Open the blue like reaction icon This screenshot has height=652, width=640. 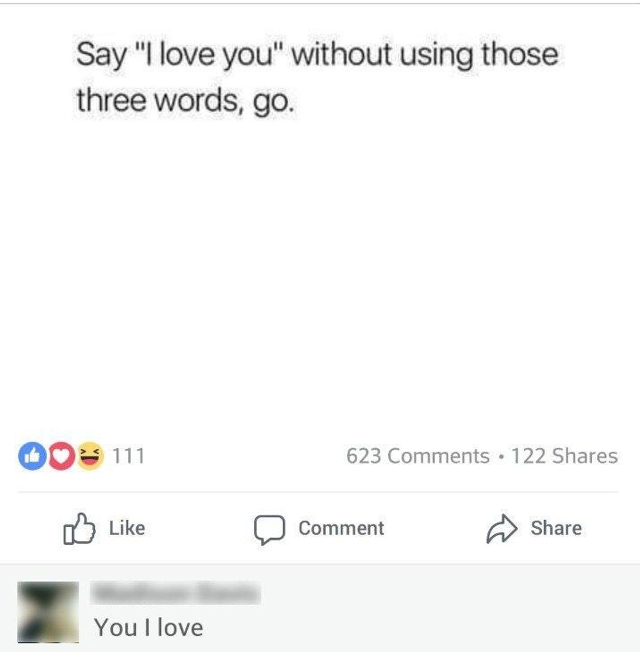tap(33, 456)
